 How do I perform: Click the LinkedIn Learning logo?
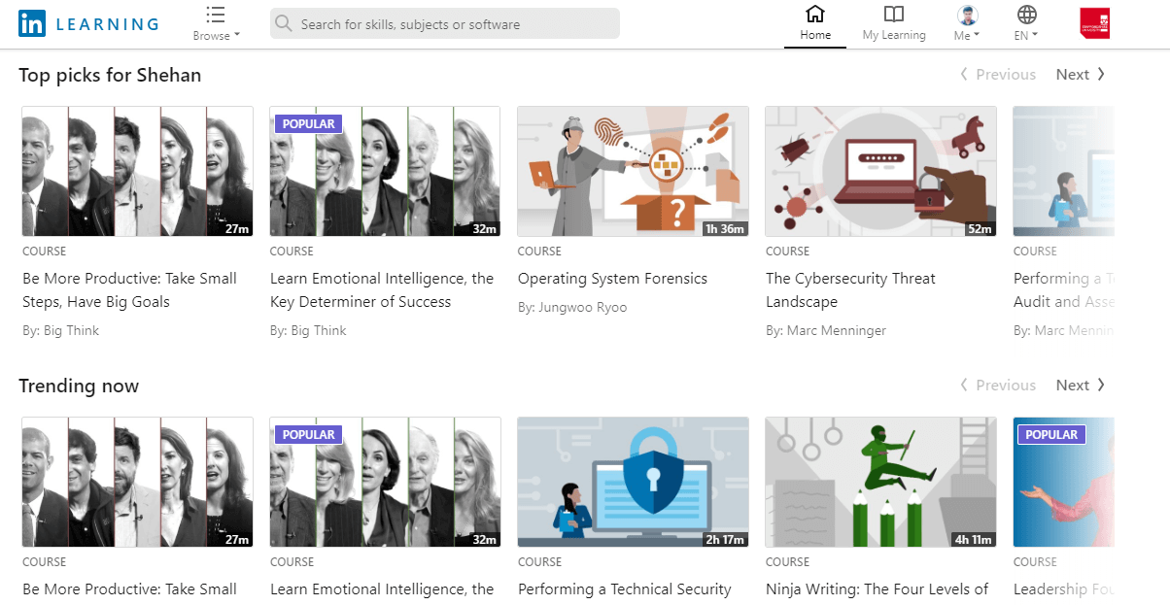pos(88,24)
